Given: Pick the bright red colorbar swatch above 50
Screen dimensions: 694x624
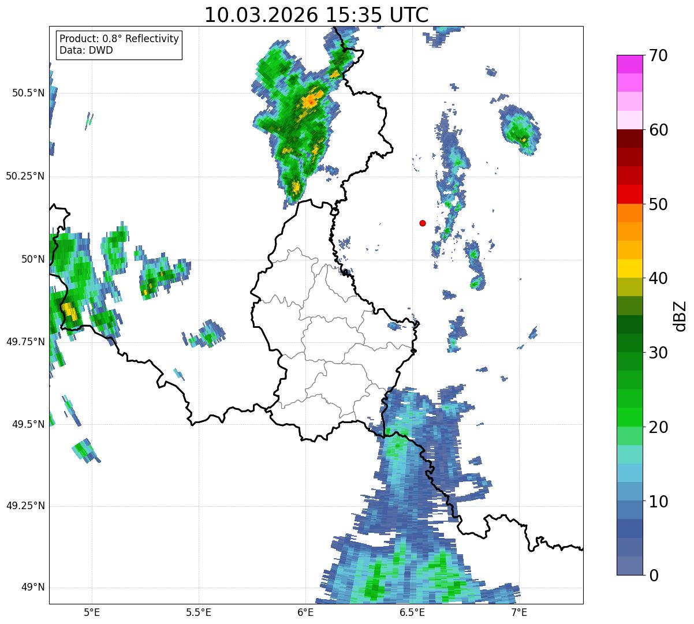Looking at the screenshot, I should (x=629, y=194).
